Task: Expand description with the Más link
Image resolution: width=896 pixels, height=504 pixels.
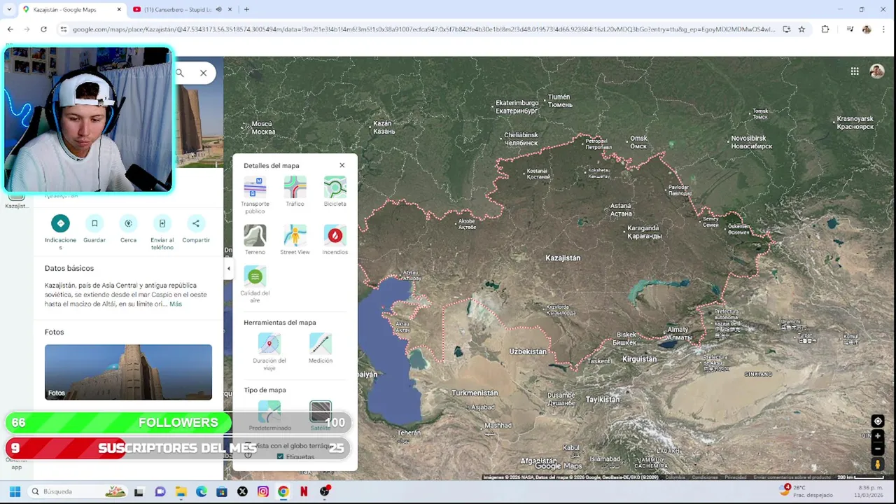Action: [x=175, y=304]
